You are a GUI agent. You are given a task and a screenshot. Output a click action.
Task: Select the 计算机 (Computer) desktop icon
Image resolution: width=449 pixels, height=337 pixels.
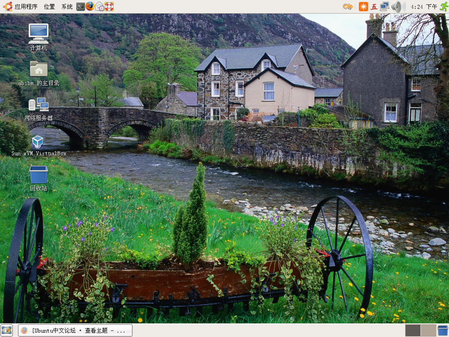[39, 37]
